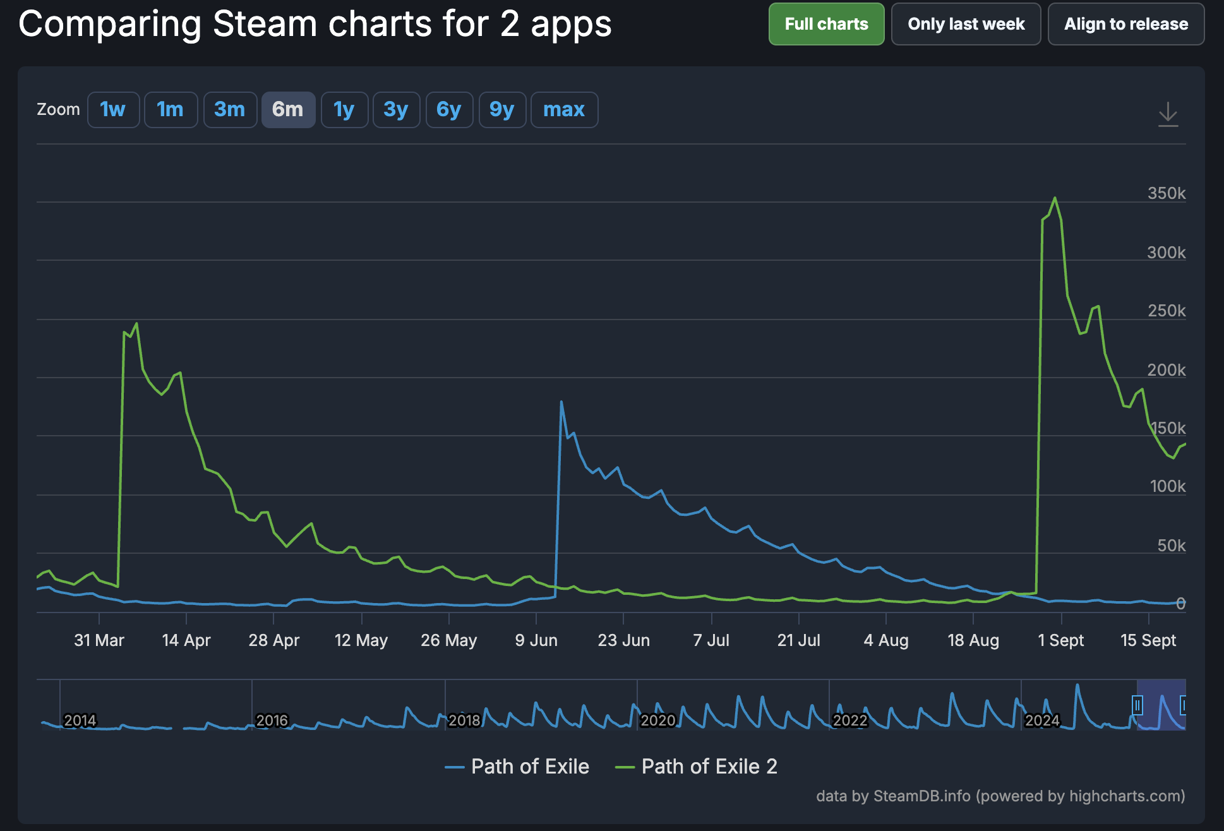Click the 50k y-axis label

coord(1172,546)
